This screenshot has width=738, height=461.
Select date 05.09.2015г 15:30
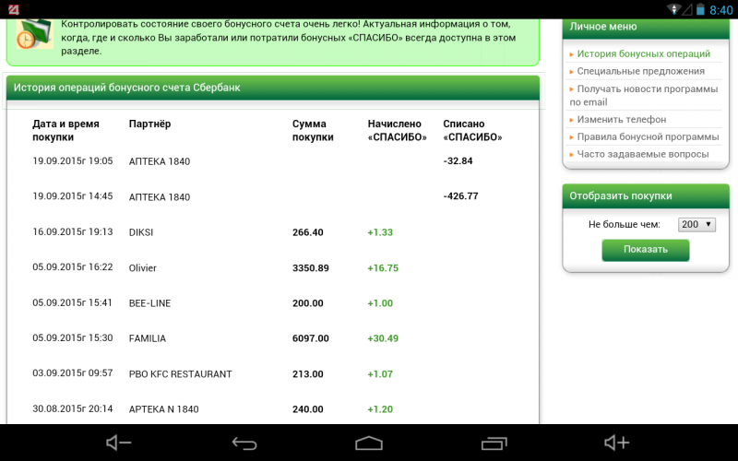[73, 337]
